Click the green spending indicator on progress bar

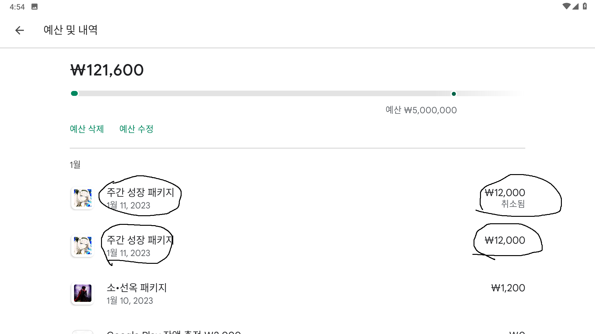(74, 93)
